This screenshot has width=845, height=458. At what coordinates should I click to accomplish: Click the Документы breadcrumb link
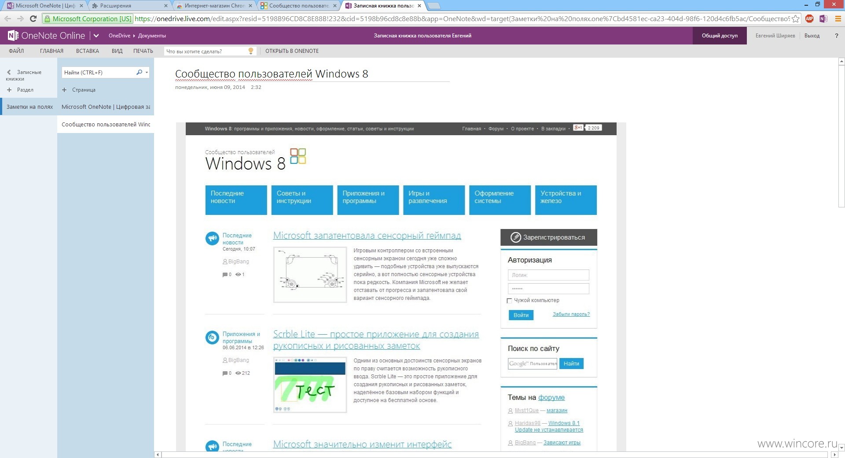152,36
